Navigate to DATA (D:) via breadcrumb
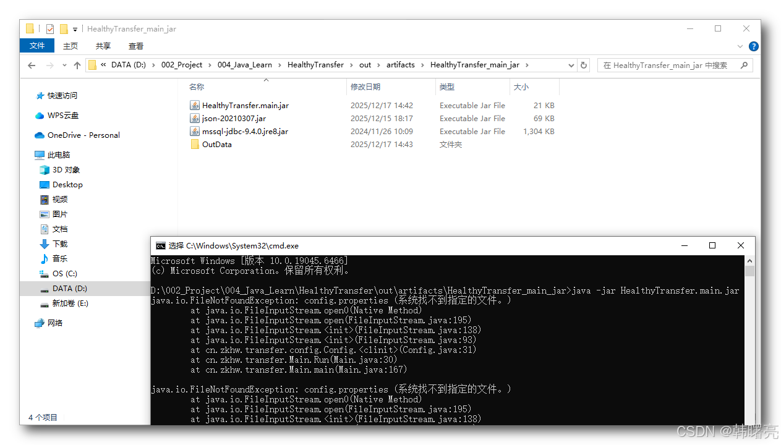Screen dimensions: 781x445 (x=129, y=64)
